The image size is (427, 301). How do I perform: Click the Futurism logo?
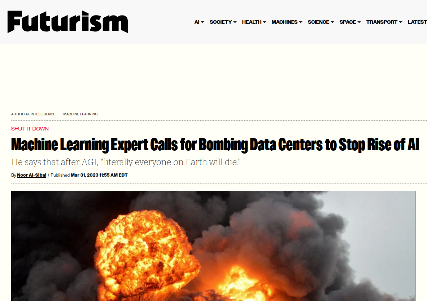[67, 22]
